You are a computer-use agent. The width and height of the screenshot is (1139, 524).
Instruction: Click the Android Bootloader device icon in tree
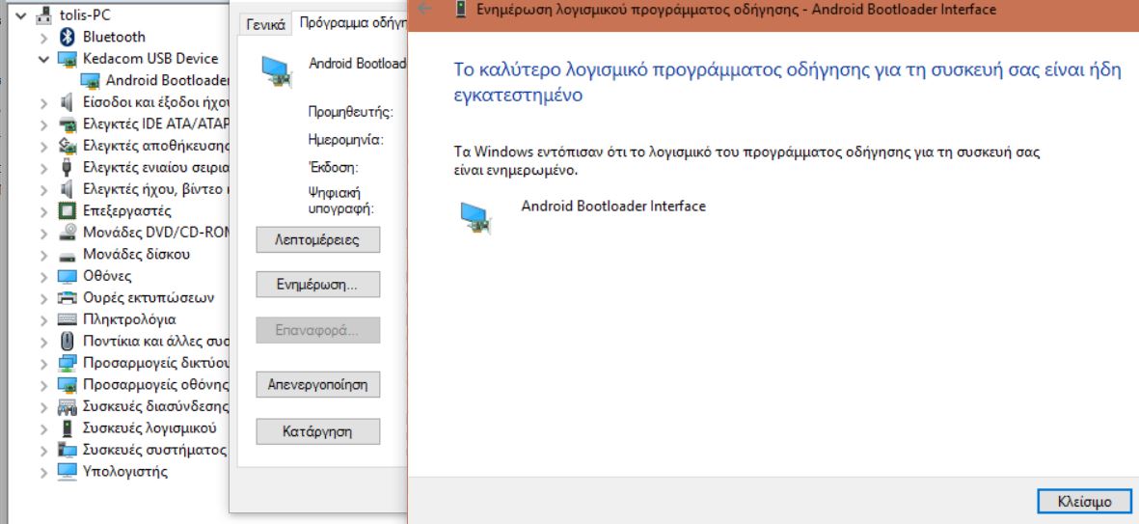click(x=90, y=81)
